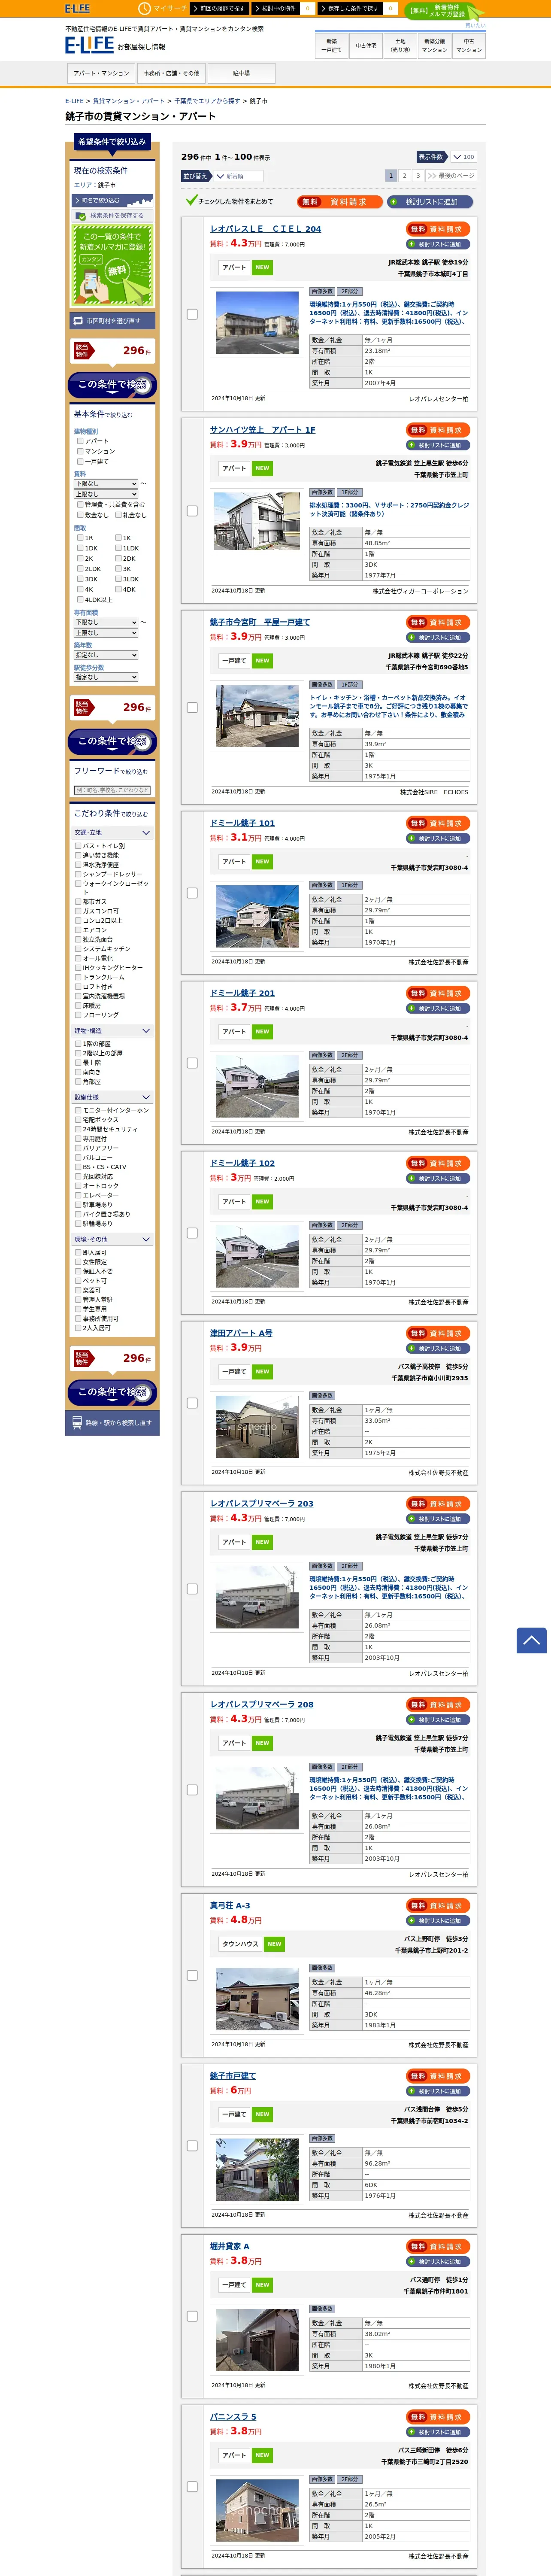Select listing checkbox for レオパレスプリマベーラ 203
Viewport: 551px width, 2576px height.
point(192,1588)
